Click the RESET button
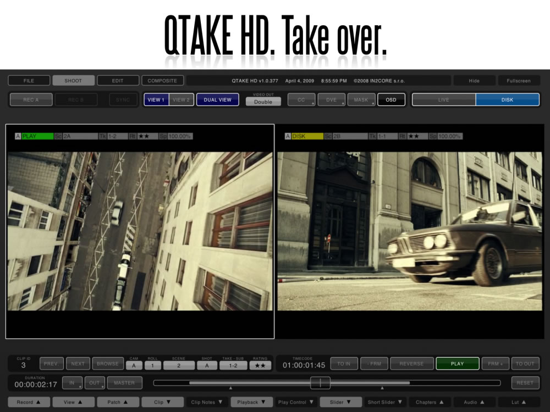This screenshot has width=550, height=412. 525,383
